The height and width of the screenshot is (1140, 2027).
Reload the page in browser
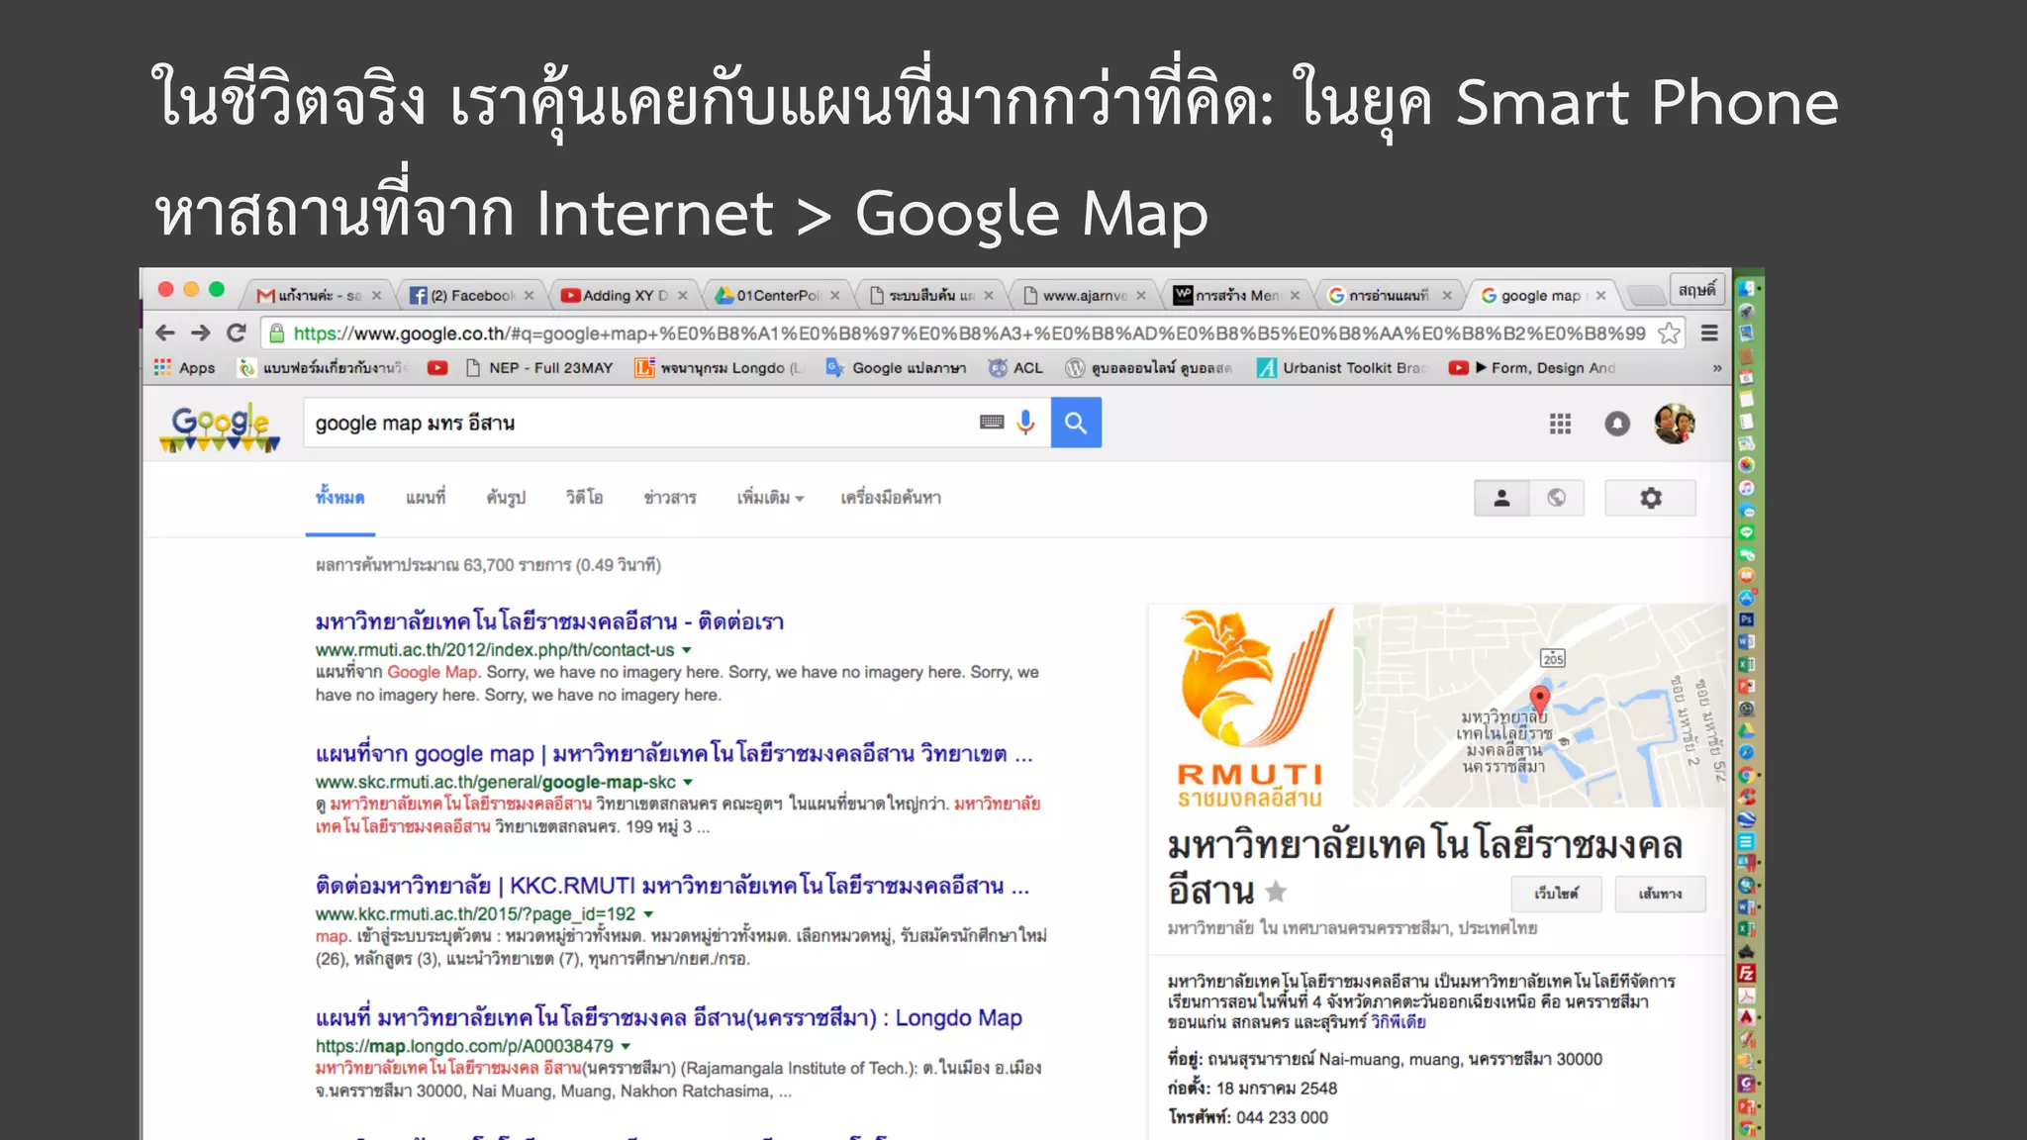(237, 333)
